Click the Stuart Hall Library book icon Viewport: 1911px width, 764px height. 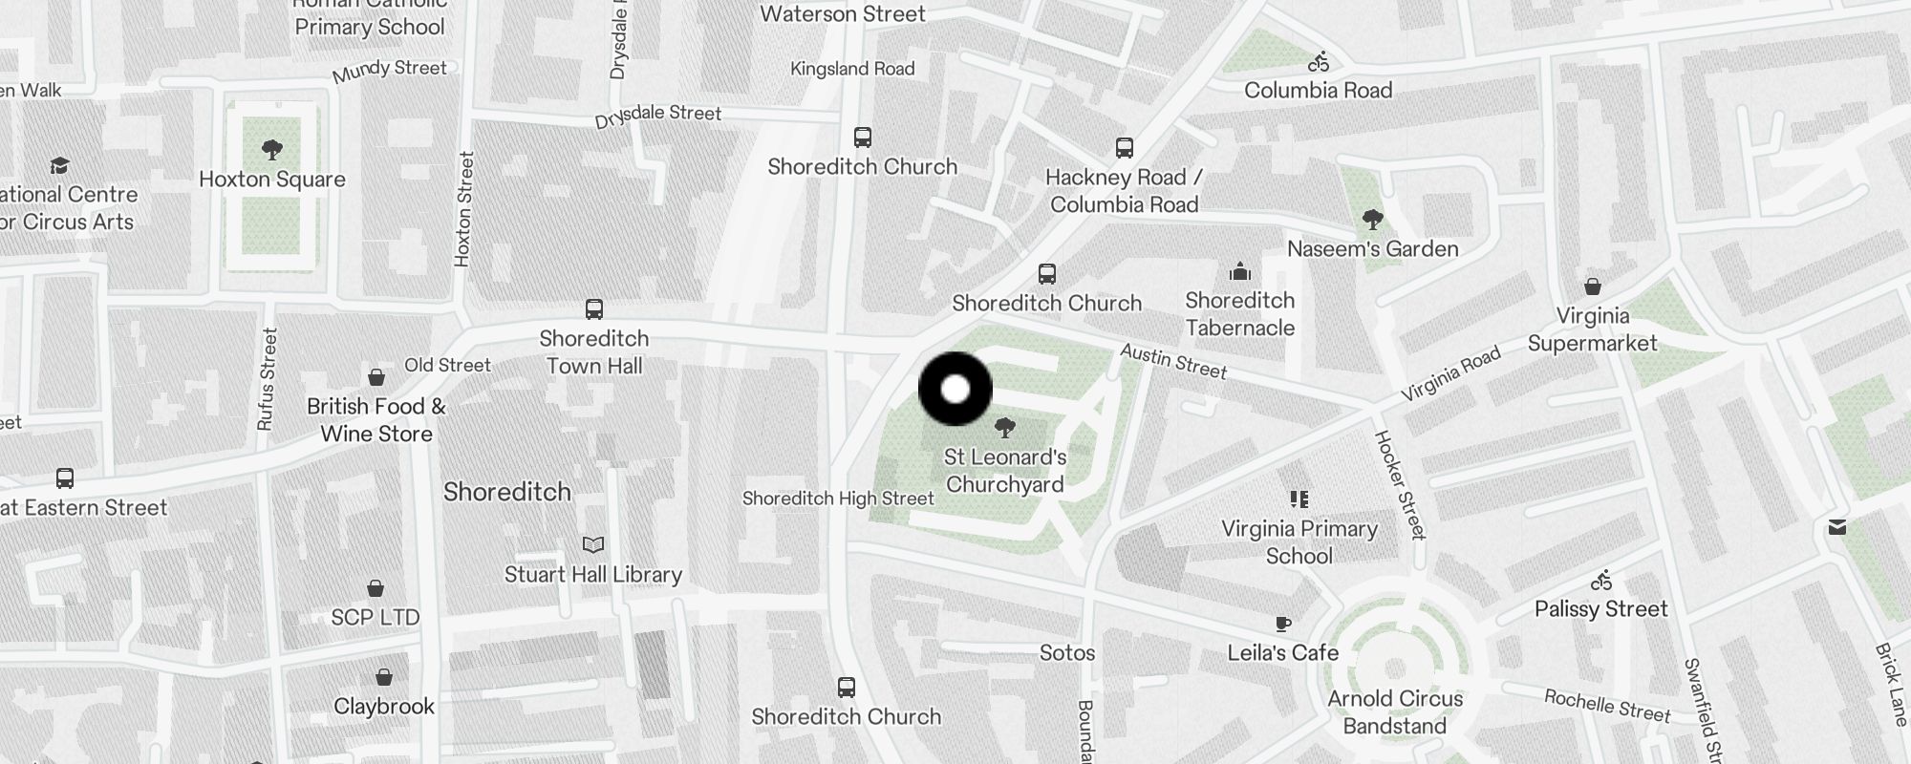(x=593, y=544)
